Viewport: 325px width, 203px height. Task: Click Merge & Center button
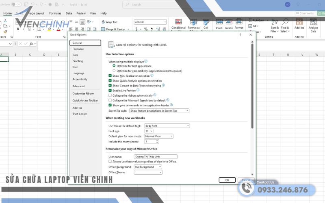(x=114, y=29)
